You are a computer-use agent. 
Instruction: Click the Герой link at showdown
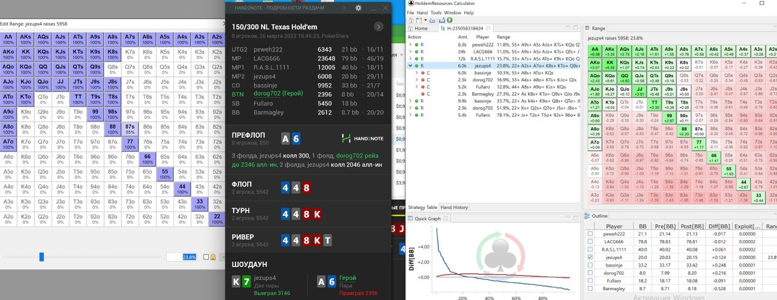348,278
